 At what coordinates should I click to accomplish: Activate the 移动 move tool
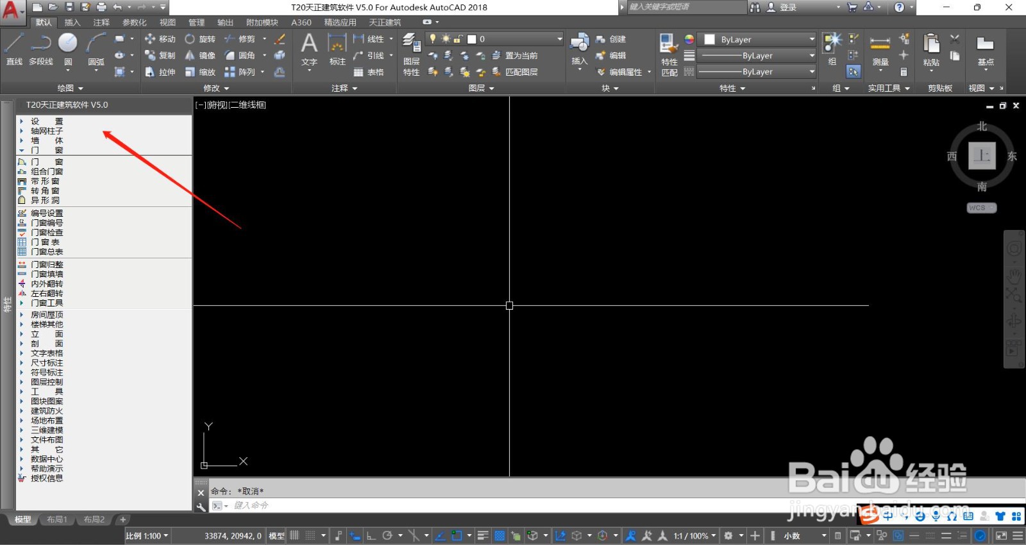tap(160, 39)
